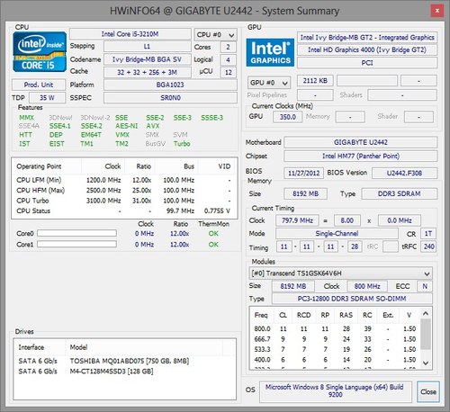Select the M4-CT128M4SSD3 drive row
The height and width of the screenshot is (412, 450).
pyautogui.click(x=124, y=372)
